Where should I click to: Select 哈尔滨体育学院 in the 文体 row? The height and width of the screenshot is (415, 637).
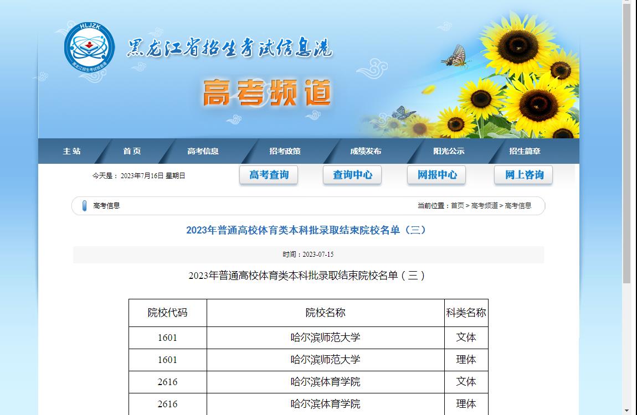[x=325, y=382]
